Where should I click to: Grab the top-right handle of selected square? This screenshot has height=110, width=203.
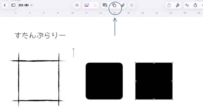point(173,63)
